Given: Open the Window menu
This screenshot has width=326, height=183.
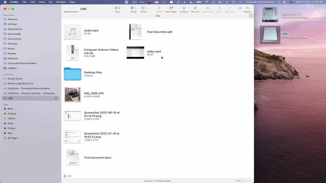Looking at the screenshot, I should point(61,2).
